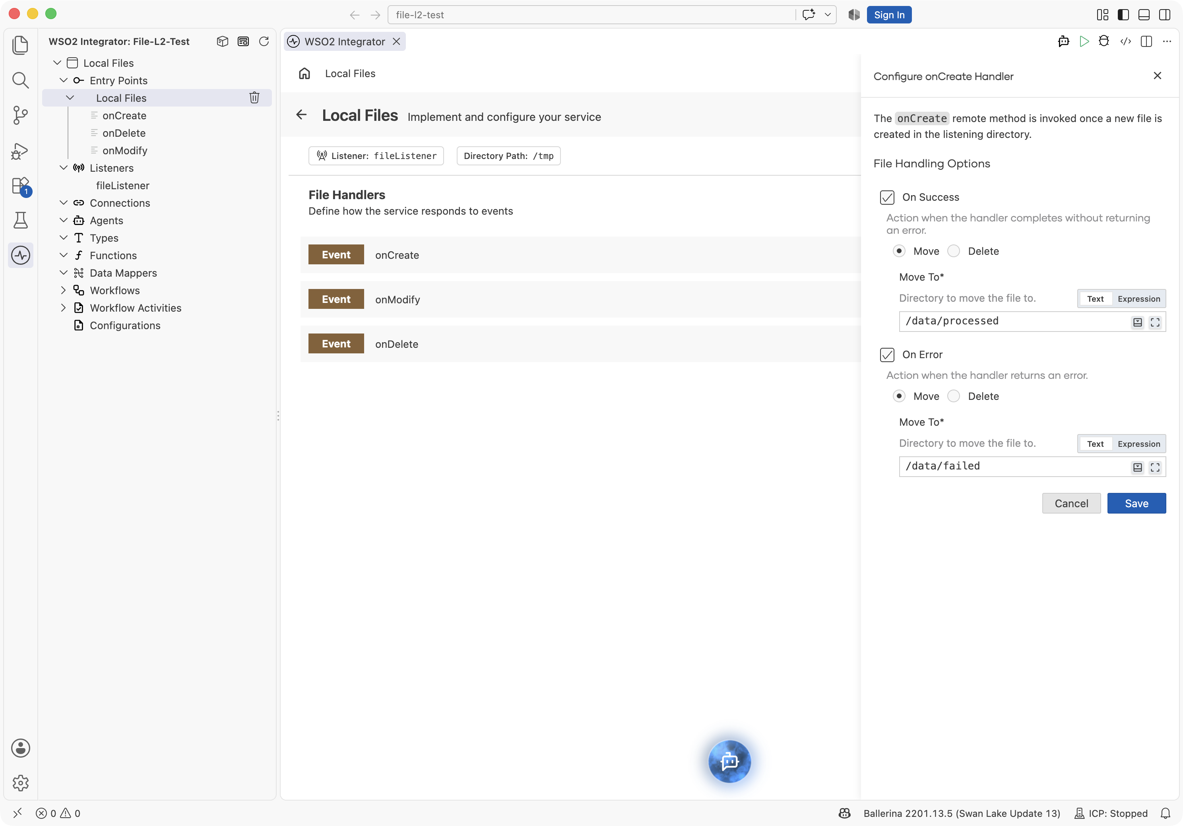This screenshot has height=826, width=1183.
Task: Open the Testing flask view
Action: (x=20, y=221)
